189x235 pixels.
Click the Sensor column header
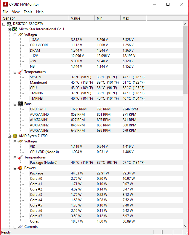[35, 18]
